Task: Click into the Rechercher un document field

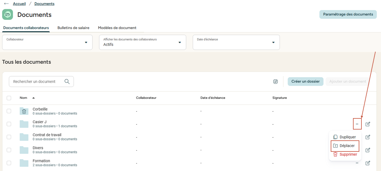Action: point(36,81)
